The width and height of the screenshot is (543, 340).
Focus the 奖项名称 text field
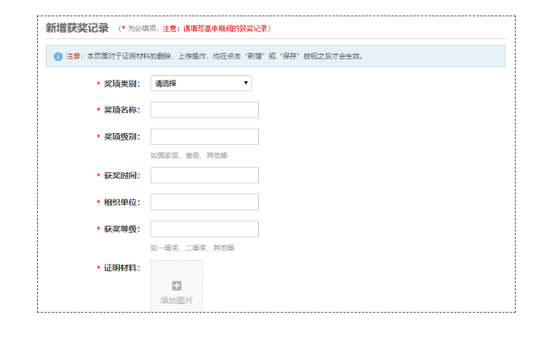[204, 110]
